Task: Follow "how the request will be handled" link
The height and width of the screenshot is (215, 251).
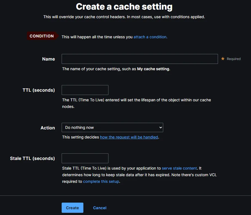Action: coord(129,137)
